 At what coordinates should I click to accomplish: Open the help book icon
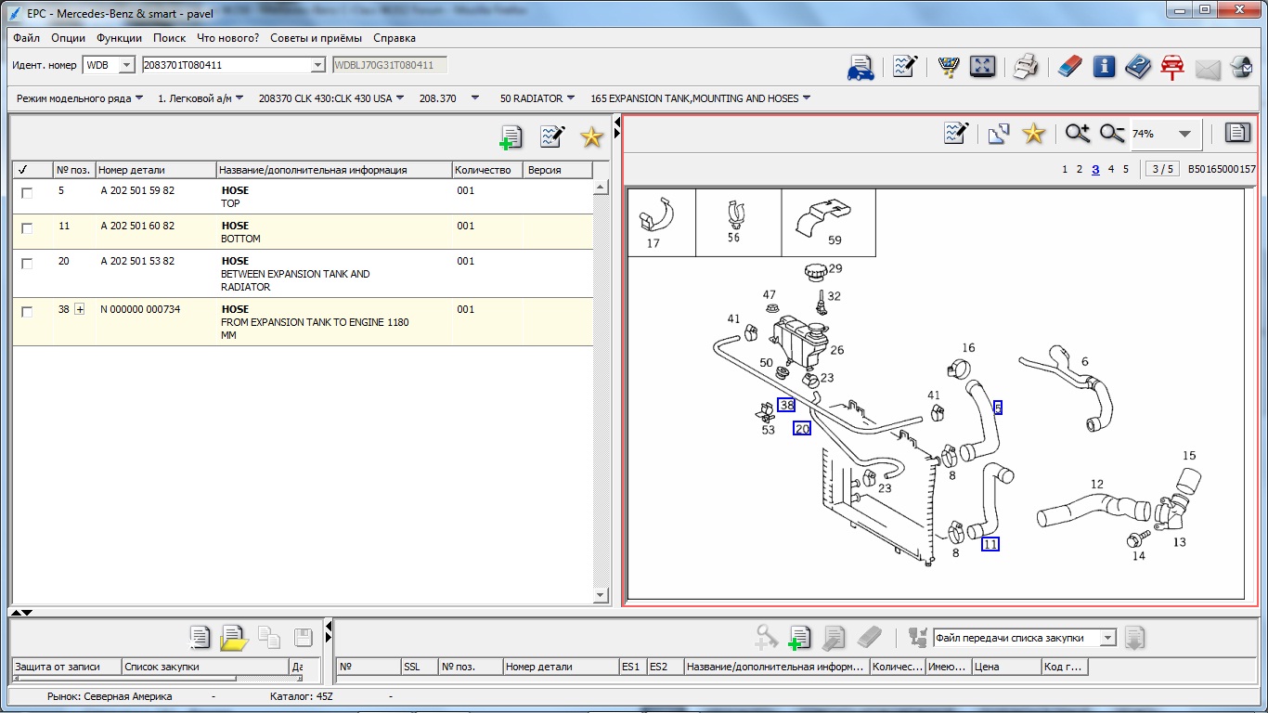(x=1138, y=67)
